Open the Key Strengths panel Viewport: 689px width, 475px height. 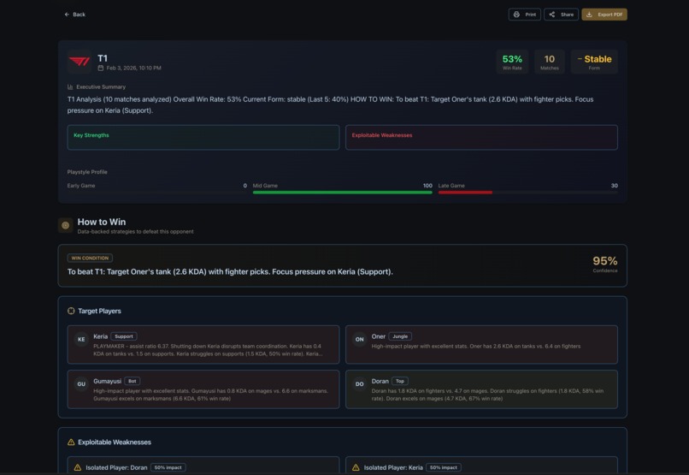[203, 137]
